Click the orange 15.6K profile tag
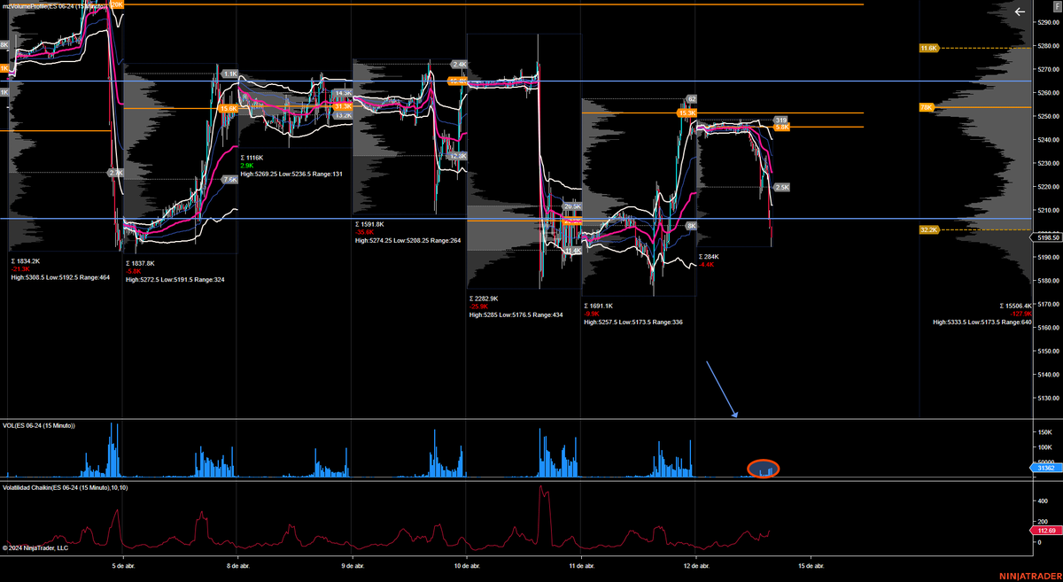The image size is (1063, 582). click(228, 109)
